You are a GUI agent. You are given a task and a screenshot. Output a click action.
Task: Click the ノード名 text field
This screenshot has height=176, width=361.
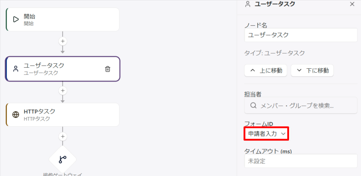click(x=301, y=35)
